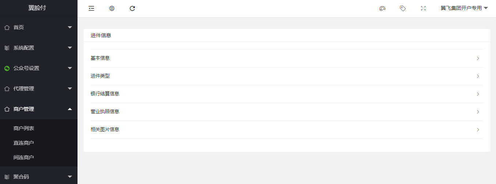This screenshot has width=496, height=184.
Task: Collapse the sidebar with the menu-fold icon
Action: coord(91,8)
